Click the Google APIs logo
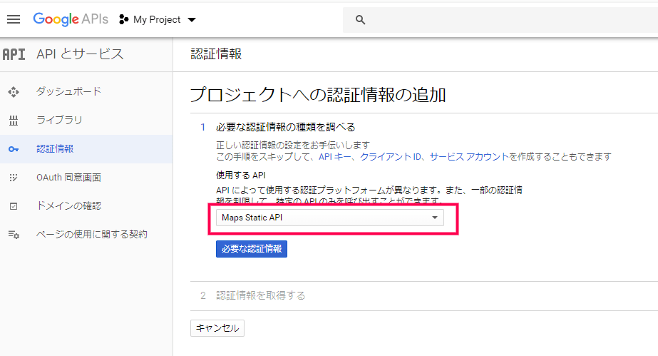Image resolution: width=658 pixels, height=356 pixels. pos(71,19)
